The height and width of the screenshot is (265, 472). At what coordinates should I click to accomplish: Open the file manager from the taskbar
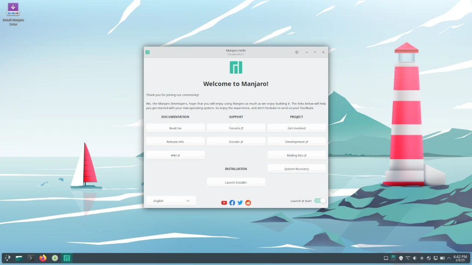[x=19, y=258]
